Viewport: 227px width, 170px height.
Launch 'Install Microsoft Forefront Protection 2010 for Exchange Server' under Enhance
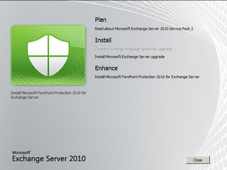click(x=147, y=77)
